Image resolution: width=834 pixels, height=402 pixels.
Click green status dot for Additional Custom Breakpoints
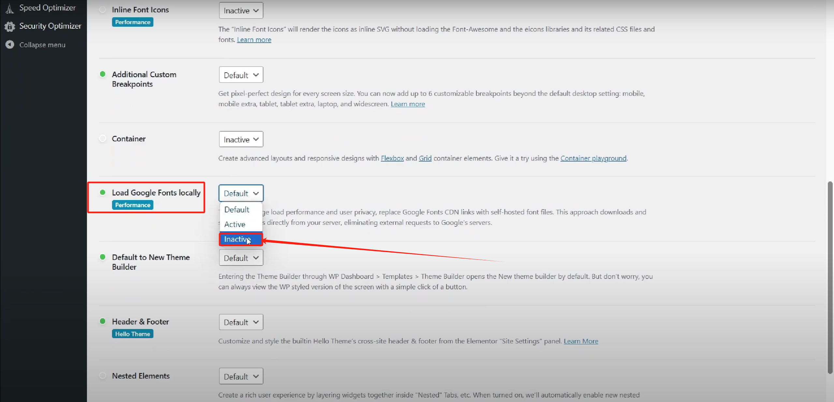click(103, 74)
